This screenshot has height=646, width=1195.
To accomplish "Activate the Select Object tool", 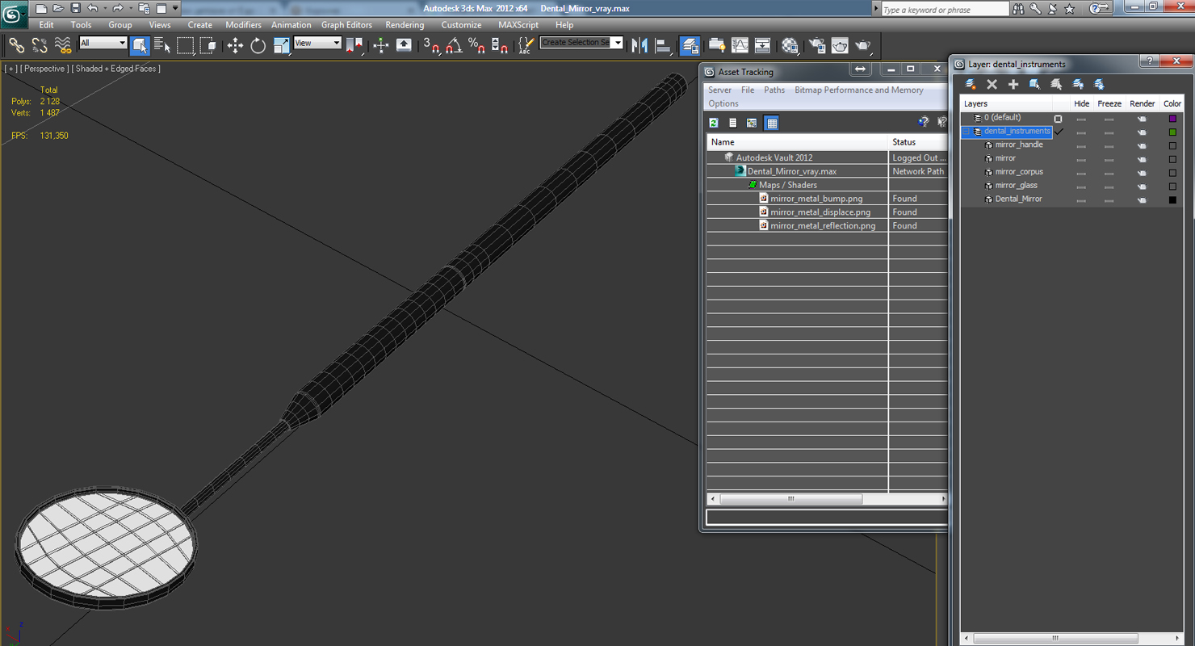I will pos(140,46).
